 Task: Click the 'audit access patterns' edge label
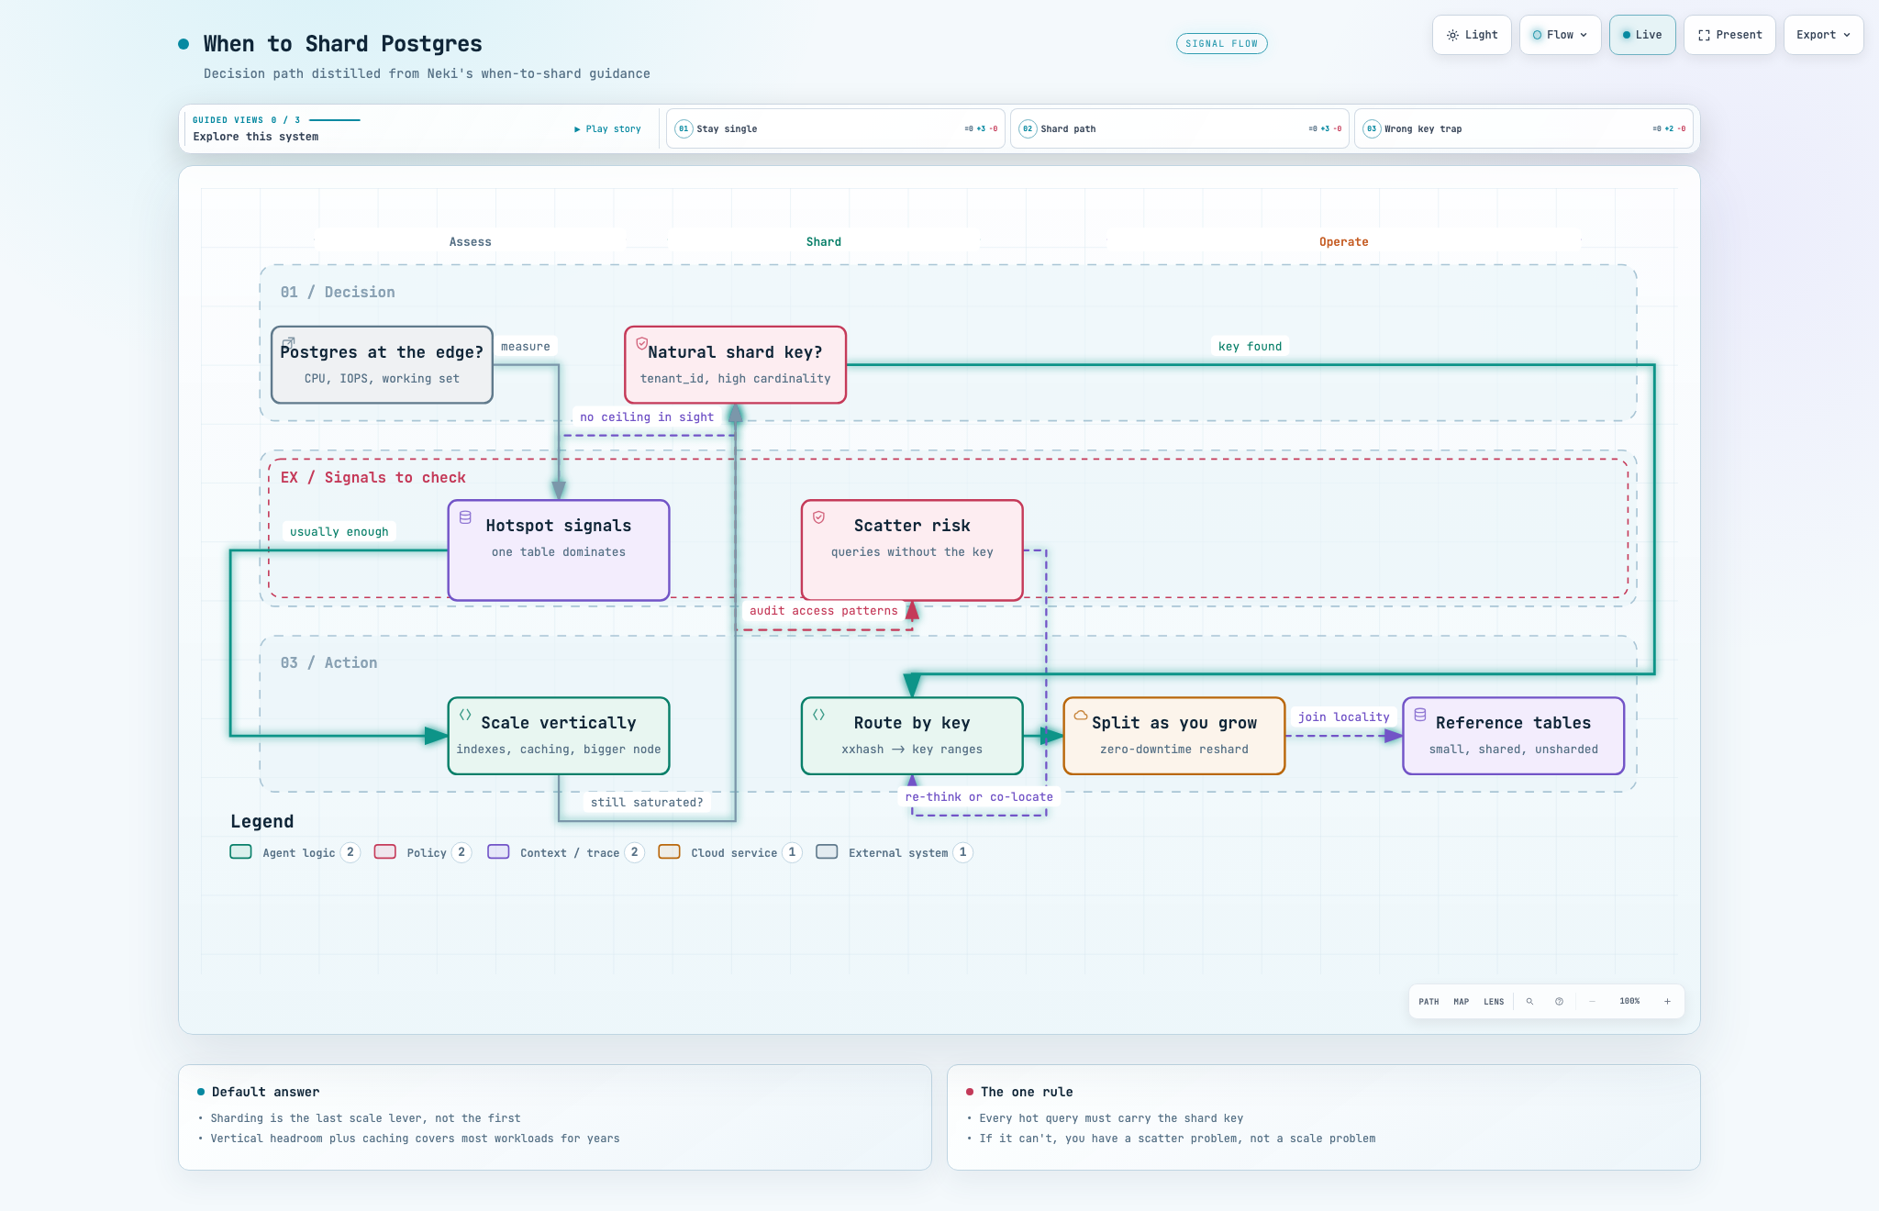824,610
